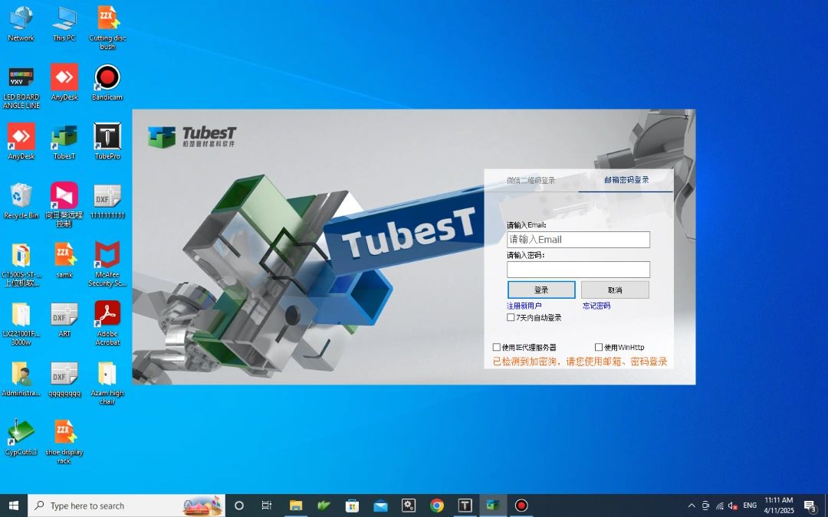
Task: Open File Explorer from the taskbar
Action: click(296, 506)
